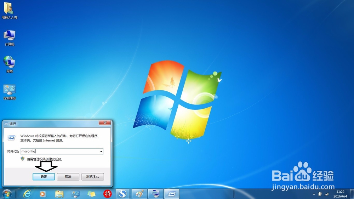The width and height of the screenshot is (354, 199).
Task: Click the 确定 button in Run dialog
Action: (44, 177)
